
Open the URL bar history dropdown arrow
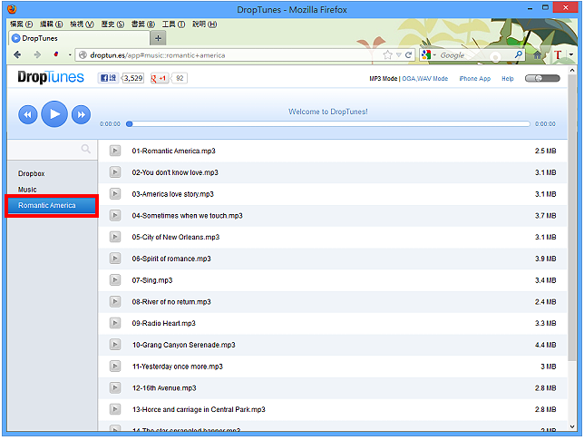(398, 55)
